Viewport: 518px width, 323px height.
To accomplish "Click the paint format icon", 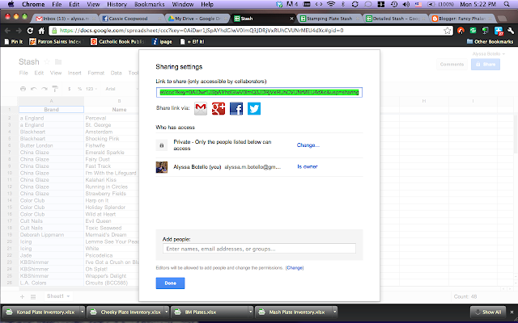I will 55,89.
